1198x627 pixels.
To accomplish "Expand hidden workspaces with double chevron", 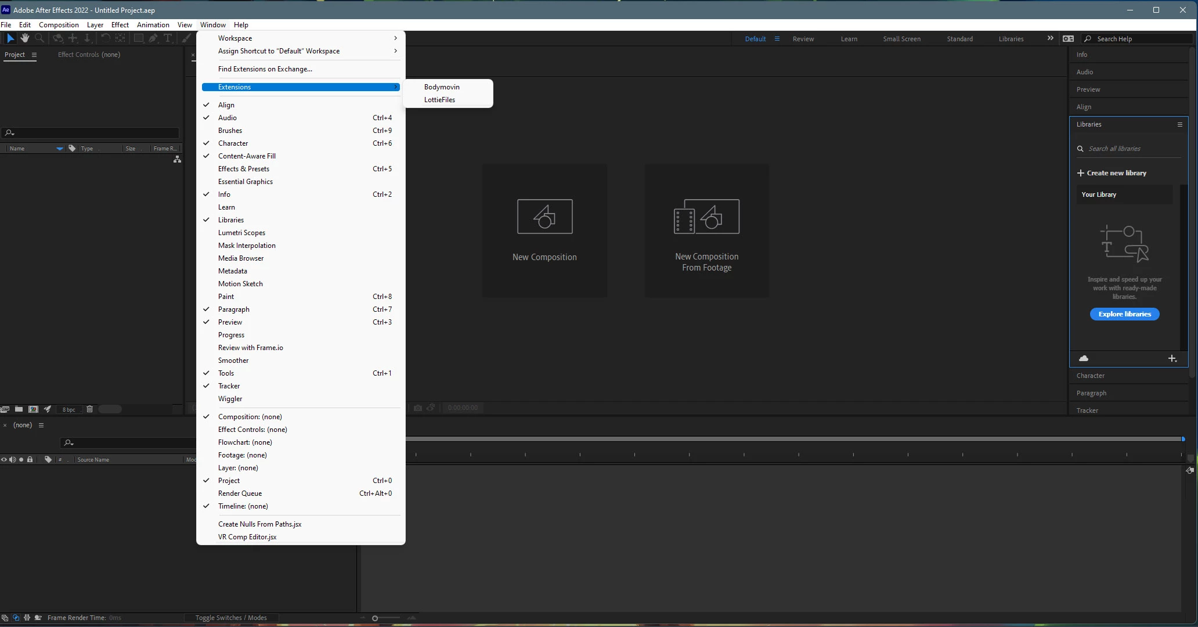I will click(x=1050, y=38).
